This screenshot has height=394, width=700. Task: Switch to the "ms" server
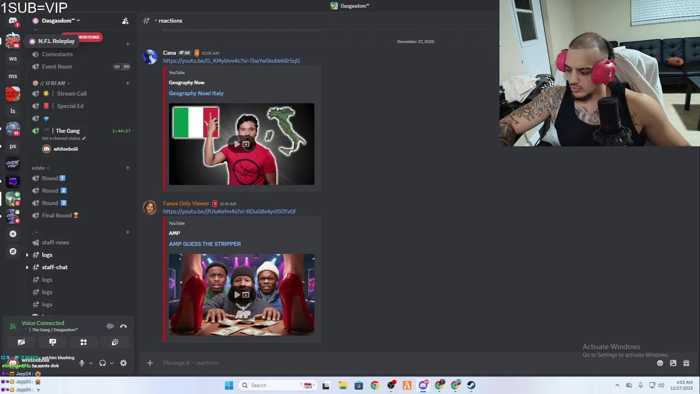click(x=13, y=76)
